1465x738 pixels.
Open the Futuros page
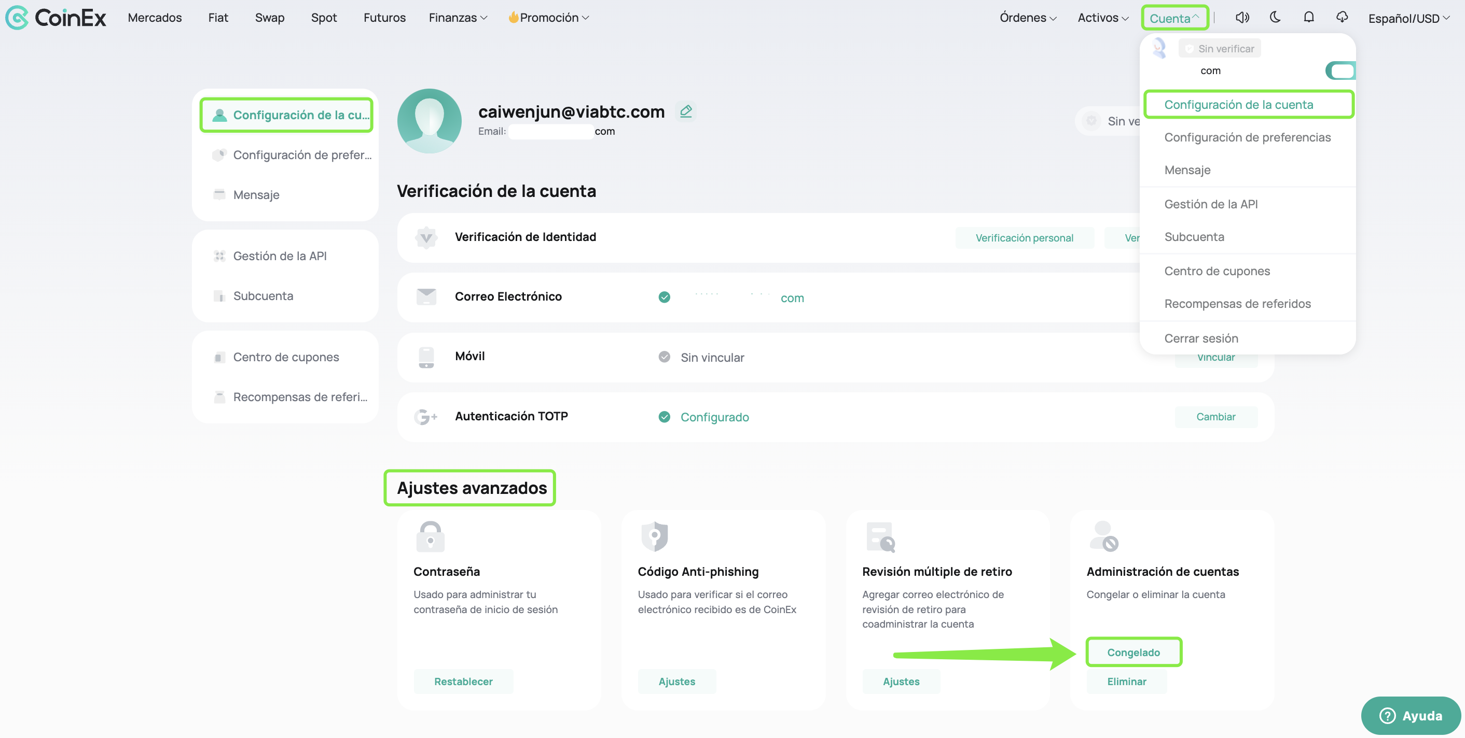384,18
